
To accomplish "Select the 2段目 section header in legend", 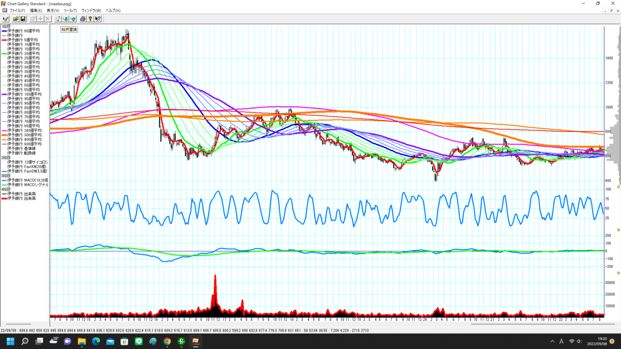I will click(5, 158).
